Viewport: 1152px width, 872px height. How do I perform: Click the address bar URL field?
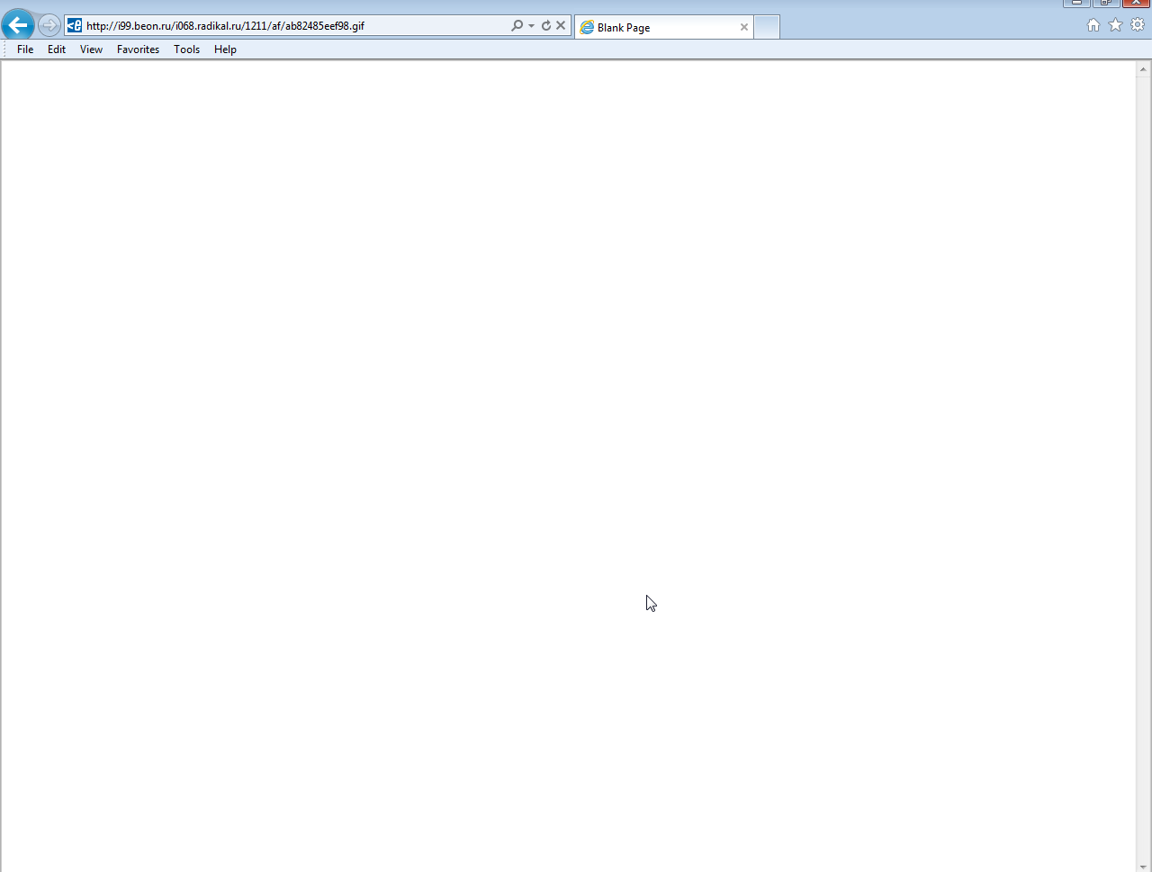pos(295,26)
